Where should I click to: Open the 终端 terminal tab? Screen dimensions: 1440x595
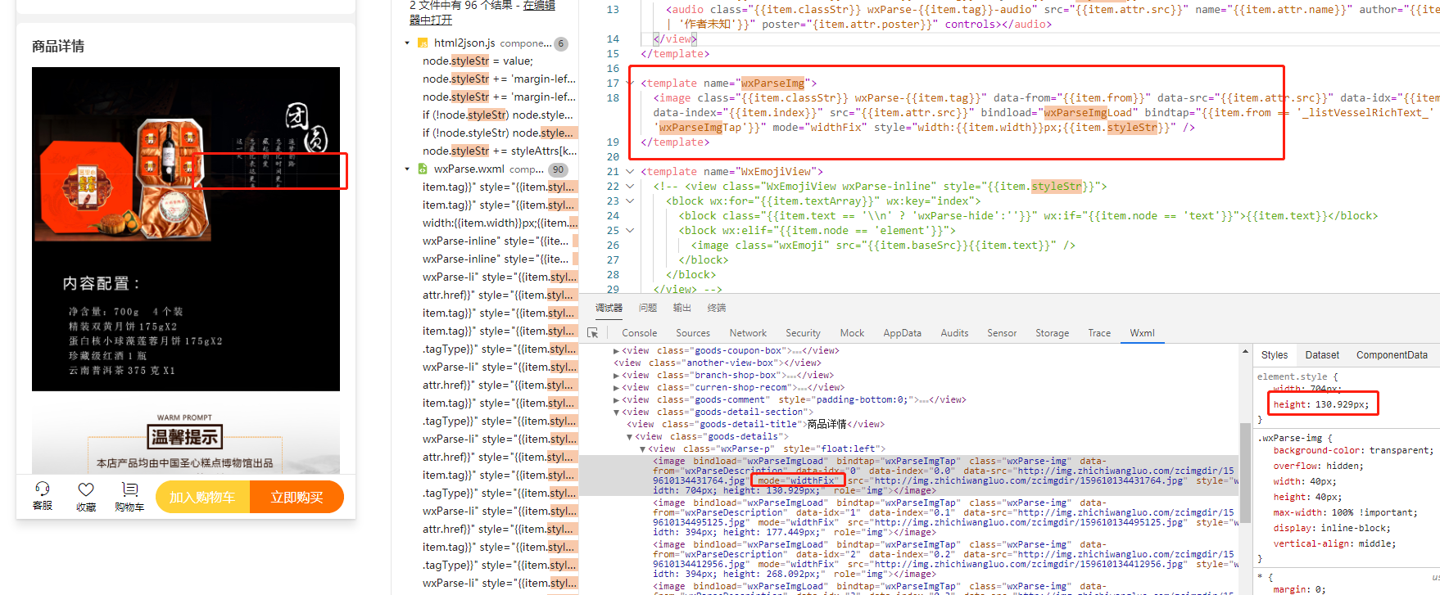(x=717, y=308)
